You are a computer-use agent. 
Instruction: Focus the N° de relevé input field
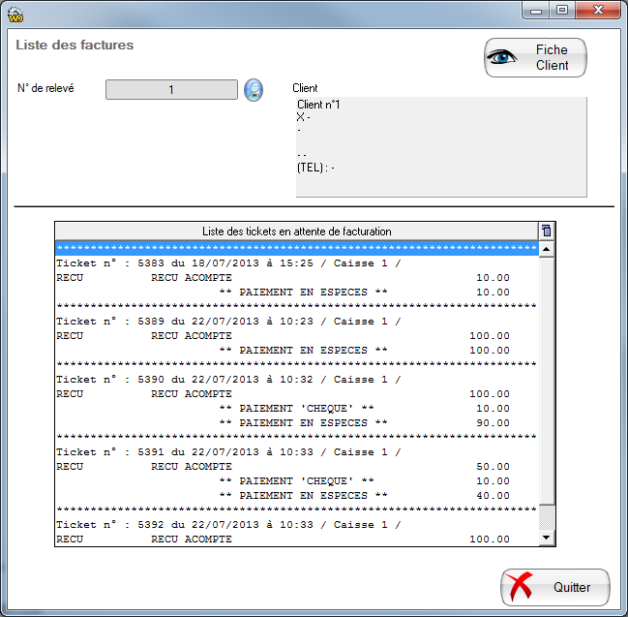click(x=171, y=90)
